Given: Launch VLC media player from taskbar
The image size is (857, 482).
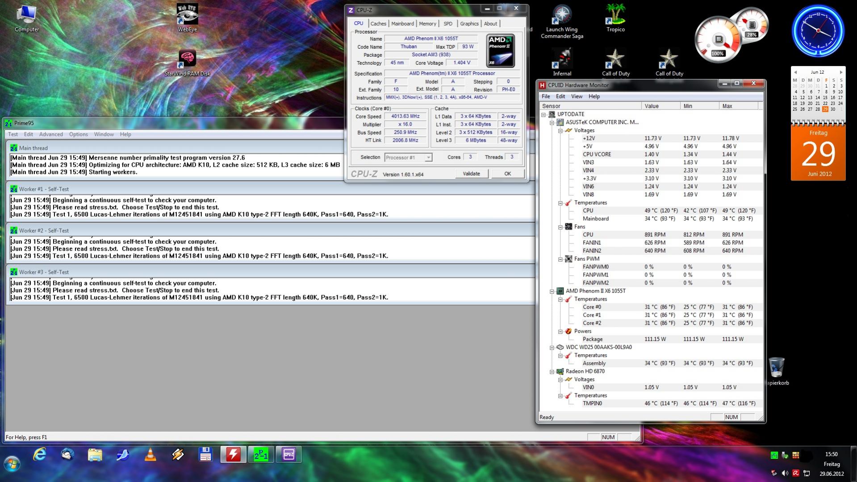Looking at the screenshot, I should [150, 455].
